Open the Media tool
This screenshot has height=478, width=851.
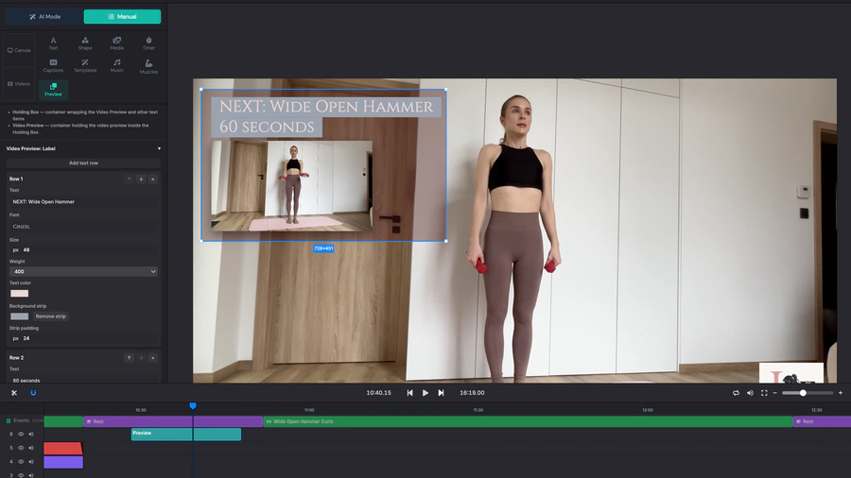pyautogui.click(x=116, y=43)
